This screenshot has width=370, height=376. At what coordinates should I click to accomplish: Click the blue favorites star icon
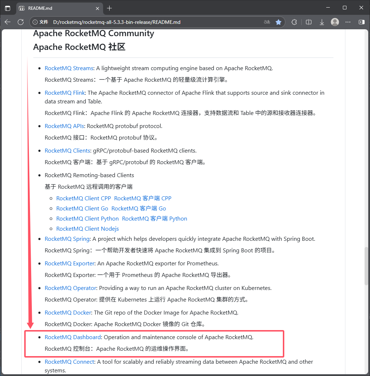278,22
